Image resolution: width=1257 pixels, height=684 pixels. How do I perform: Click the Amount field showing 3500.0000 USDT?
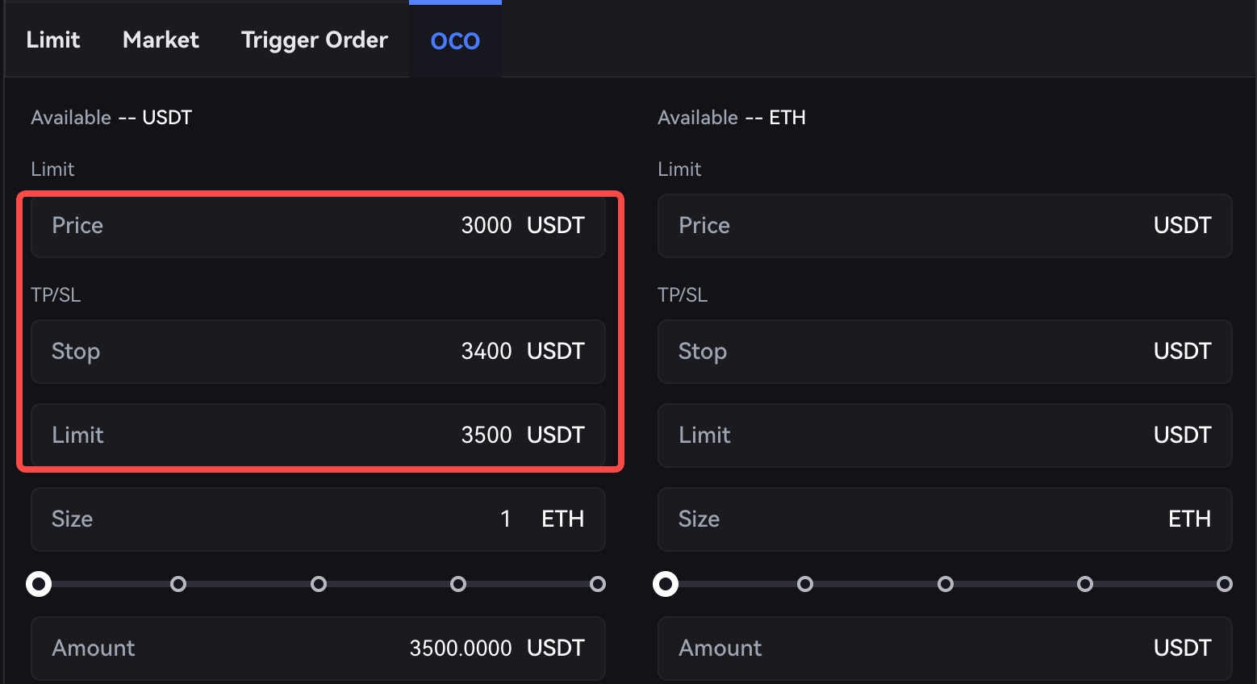(x=318, y=649)
